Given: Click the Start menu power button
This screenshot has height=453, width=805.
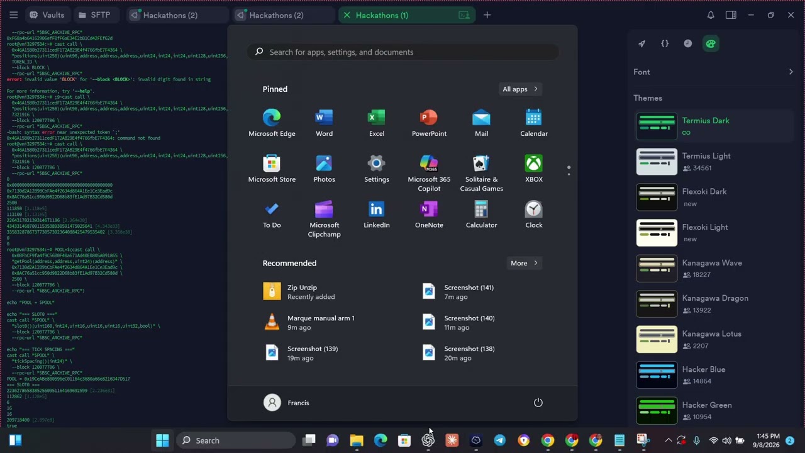Looking at the screenshot, I should pyautogui.click(x=538, y=403).
